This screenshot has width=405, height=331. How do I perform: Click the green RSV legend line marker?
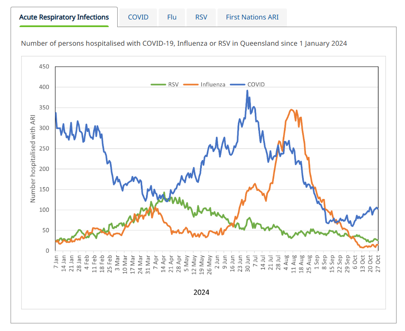pyautogui.click(x=159, y=84)
